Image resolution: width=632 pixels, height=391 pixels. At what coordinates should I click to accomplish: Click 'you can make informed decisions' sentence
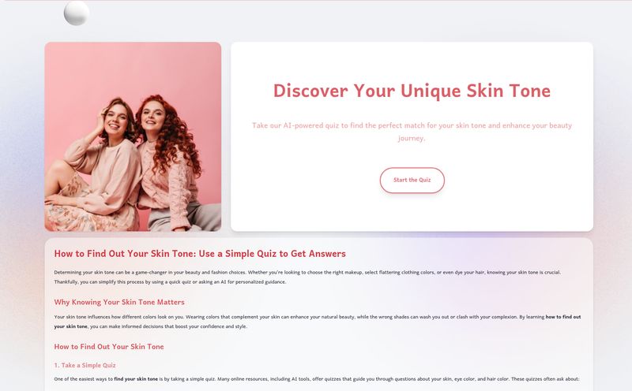point(168,326)
